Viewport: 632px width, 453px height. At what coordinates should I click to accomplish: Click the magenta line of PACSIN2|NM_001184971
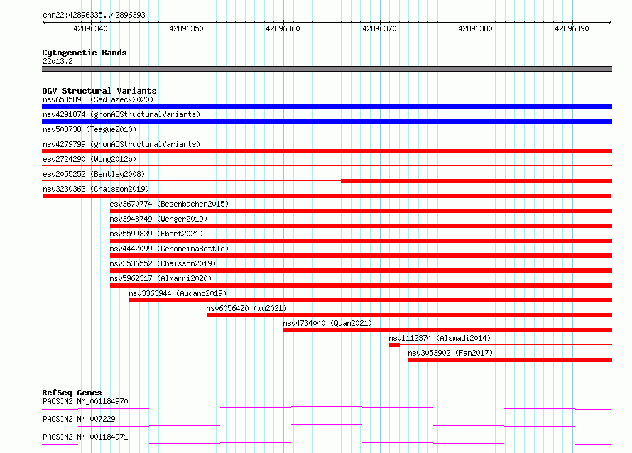point(327,443)
